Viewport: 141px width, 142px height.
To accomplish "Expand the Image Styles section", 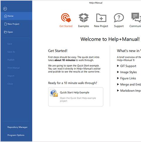I will coord(118,72).
